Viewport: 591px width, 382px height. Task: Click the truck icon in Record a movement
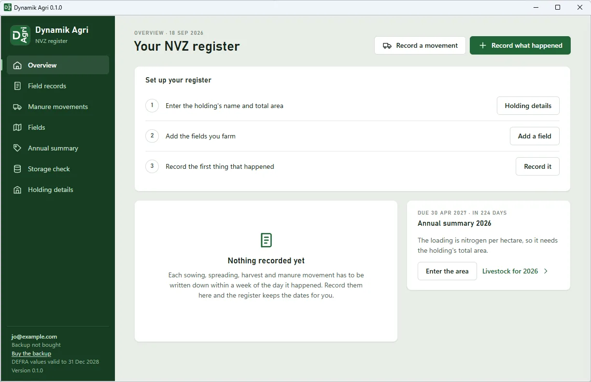click(387, 45)
